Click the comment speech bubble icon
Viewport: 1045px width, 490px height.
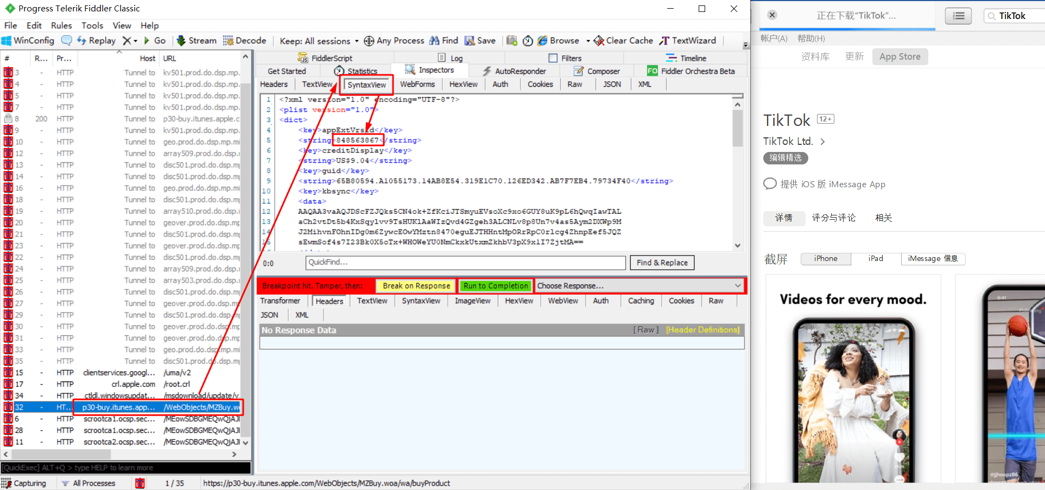(66, 41)
